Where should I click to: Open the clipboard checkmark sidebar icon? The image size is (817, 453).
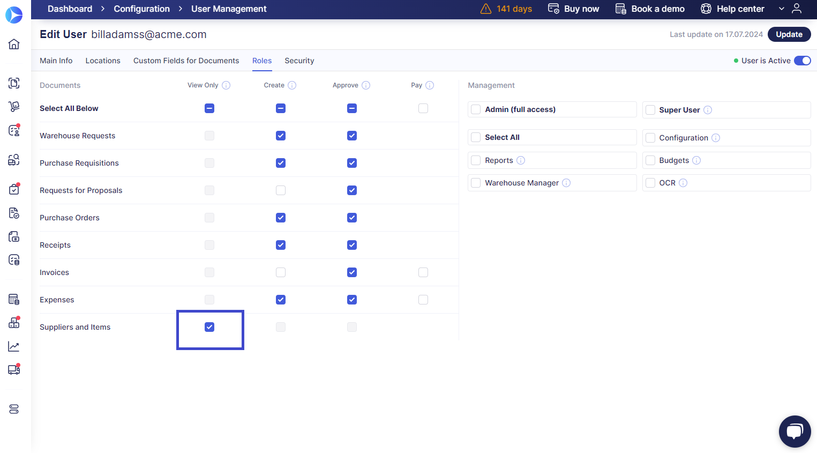pyautogui.click(x=14, y=189)
